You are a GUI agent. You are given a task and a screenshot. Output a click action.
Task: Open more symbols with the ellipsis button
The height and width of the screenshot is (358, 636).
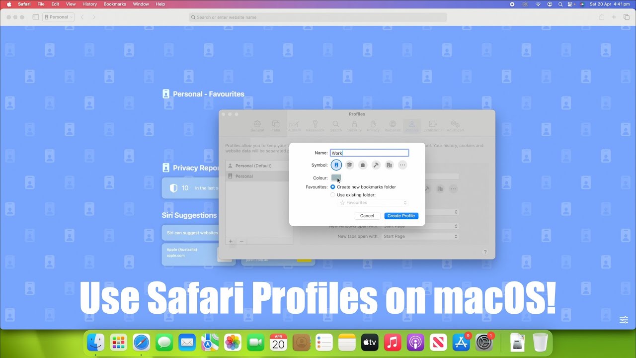[402, 165]
